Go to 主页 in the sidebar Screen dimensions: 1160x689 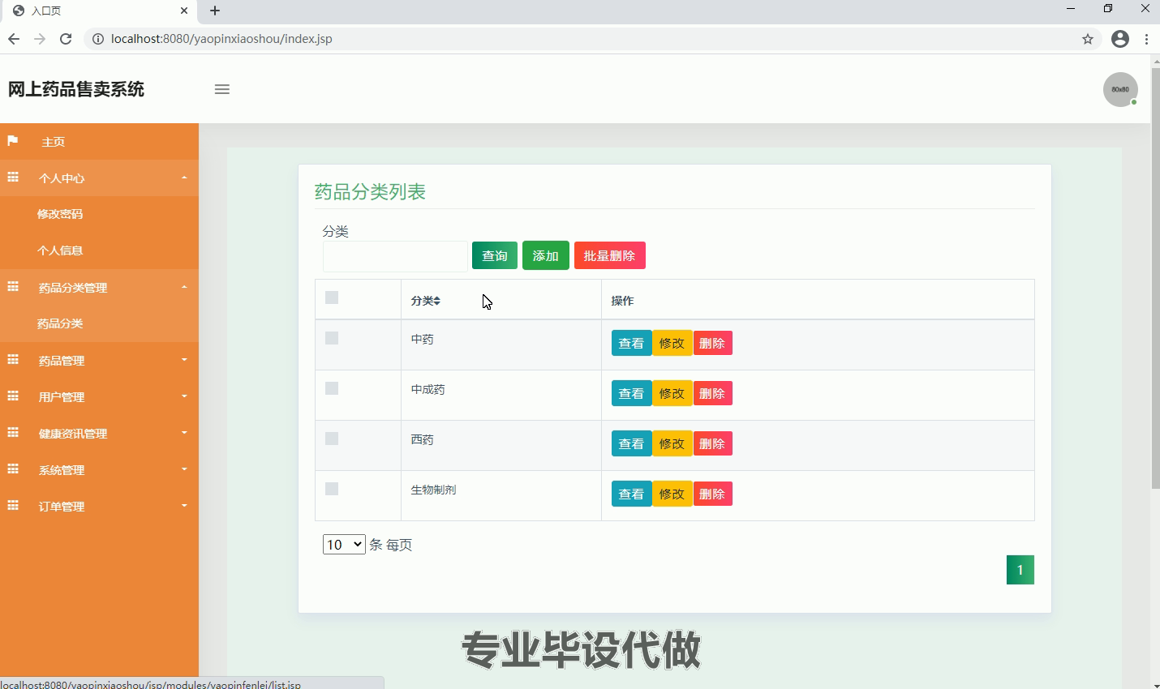coord(53,142)
